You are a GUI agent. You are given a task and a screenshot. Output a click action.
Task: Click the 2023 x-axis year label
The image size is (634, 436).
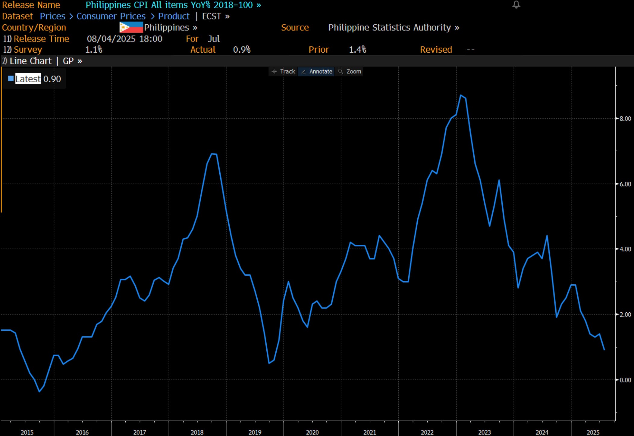[x=484, y=432]
